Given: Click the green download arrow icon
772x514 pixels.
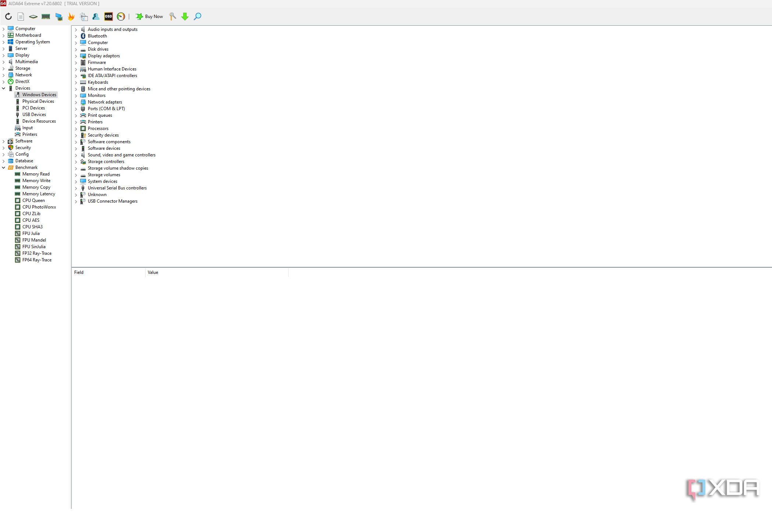Looking at the screenshot, I should (x=185, y=17).
